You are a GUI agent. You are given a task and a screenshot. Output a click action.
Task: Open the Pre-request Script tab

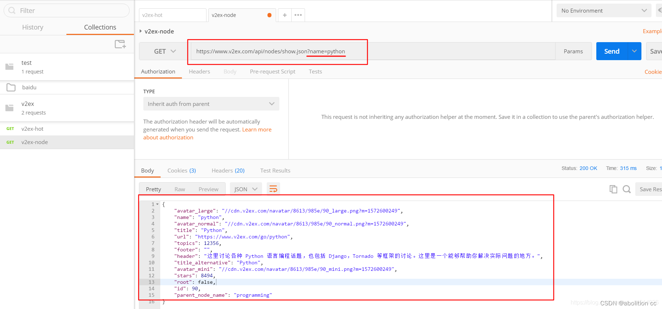click(273, 71)
